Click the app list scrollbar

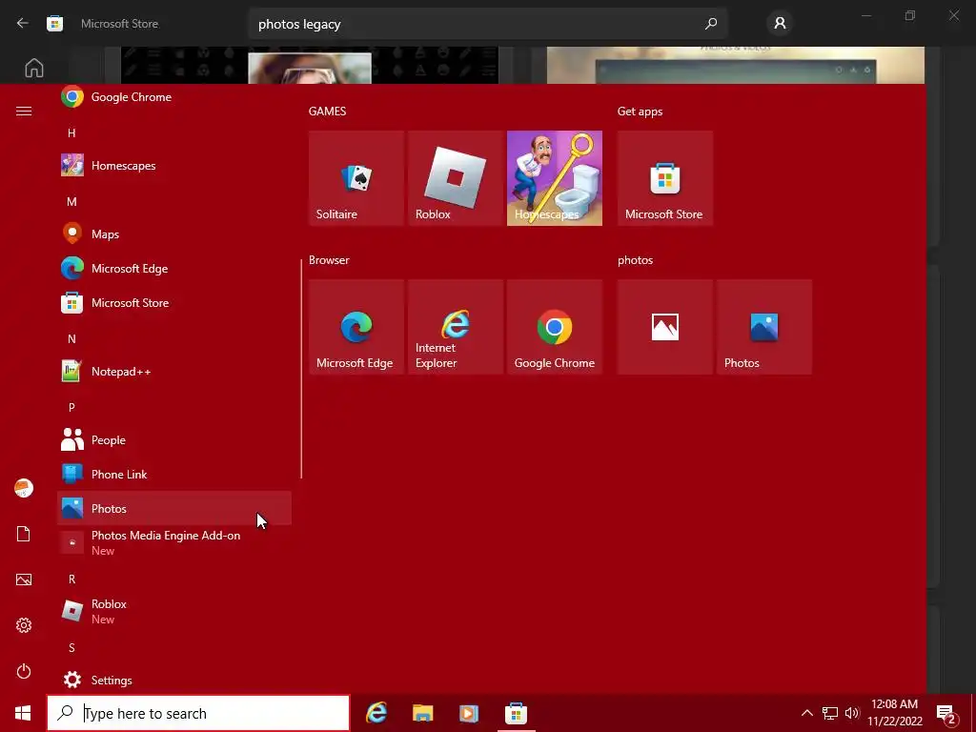point(301,369)
